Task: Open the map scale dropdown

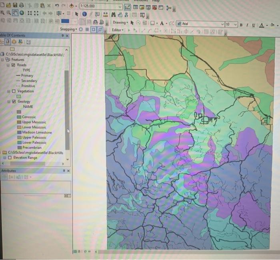Action: pyautogui.click(x=120, y=7)
